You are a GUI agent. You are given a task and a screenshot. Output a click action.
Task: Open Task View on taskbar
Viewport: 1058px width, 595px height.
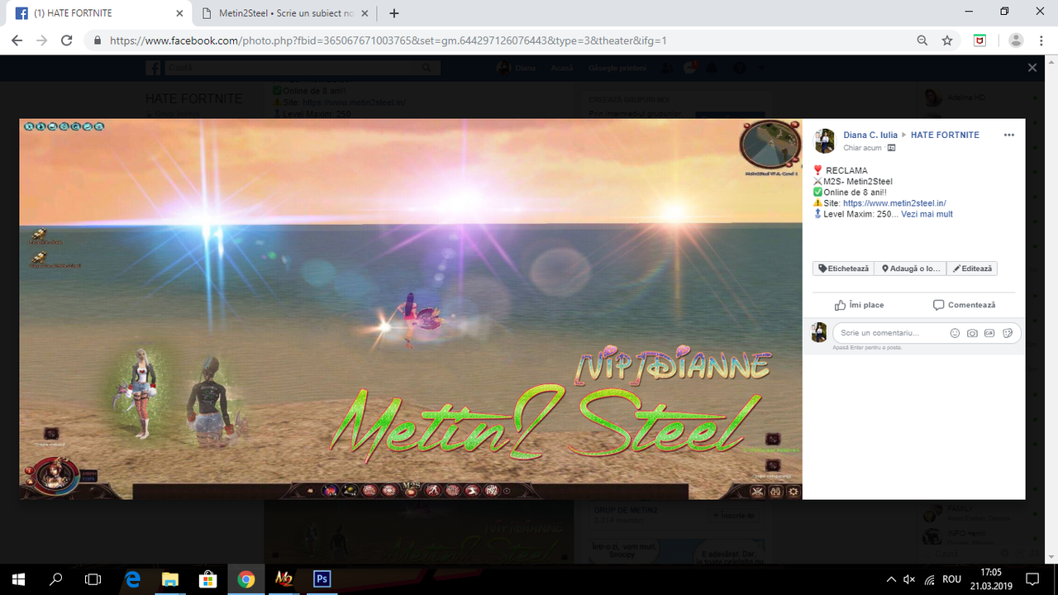pos(93,578)
